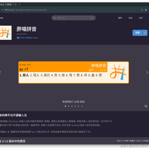Open the GitHub 上的 @fm-elpac verified link
Viewport: 149px width, 149px height.
coord(29,38)
